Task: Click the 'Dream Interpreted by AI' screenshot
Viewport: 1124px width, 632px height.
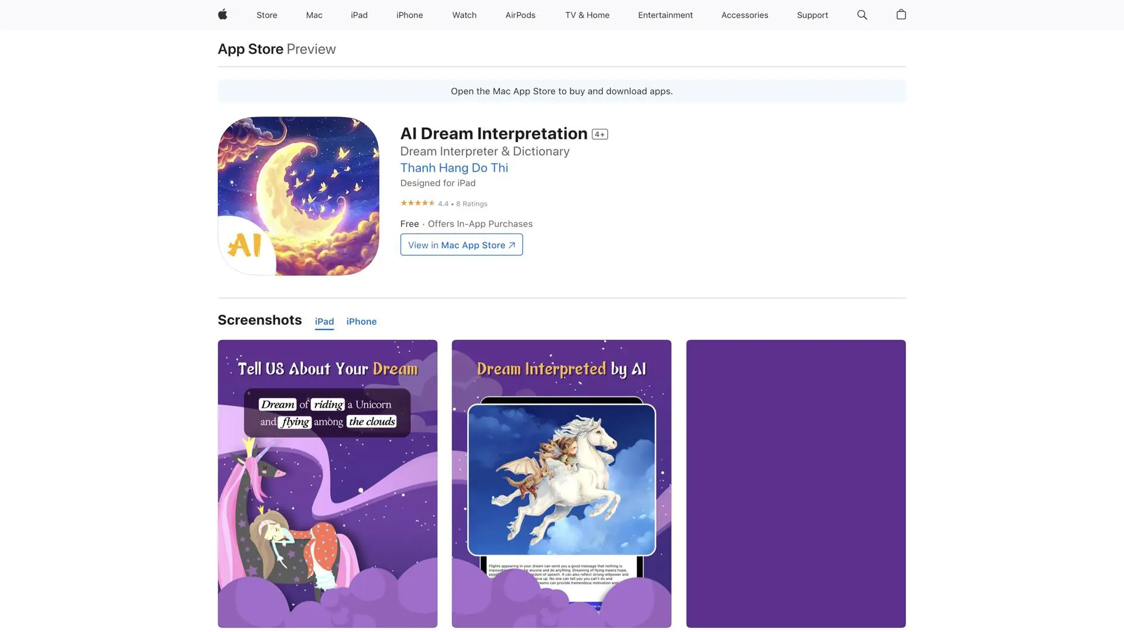Action: click(561, 484)
